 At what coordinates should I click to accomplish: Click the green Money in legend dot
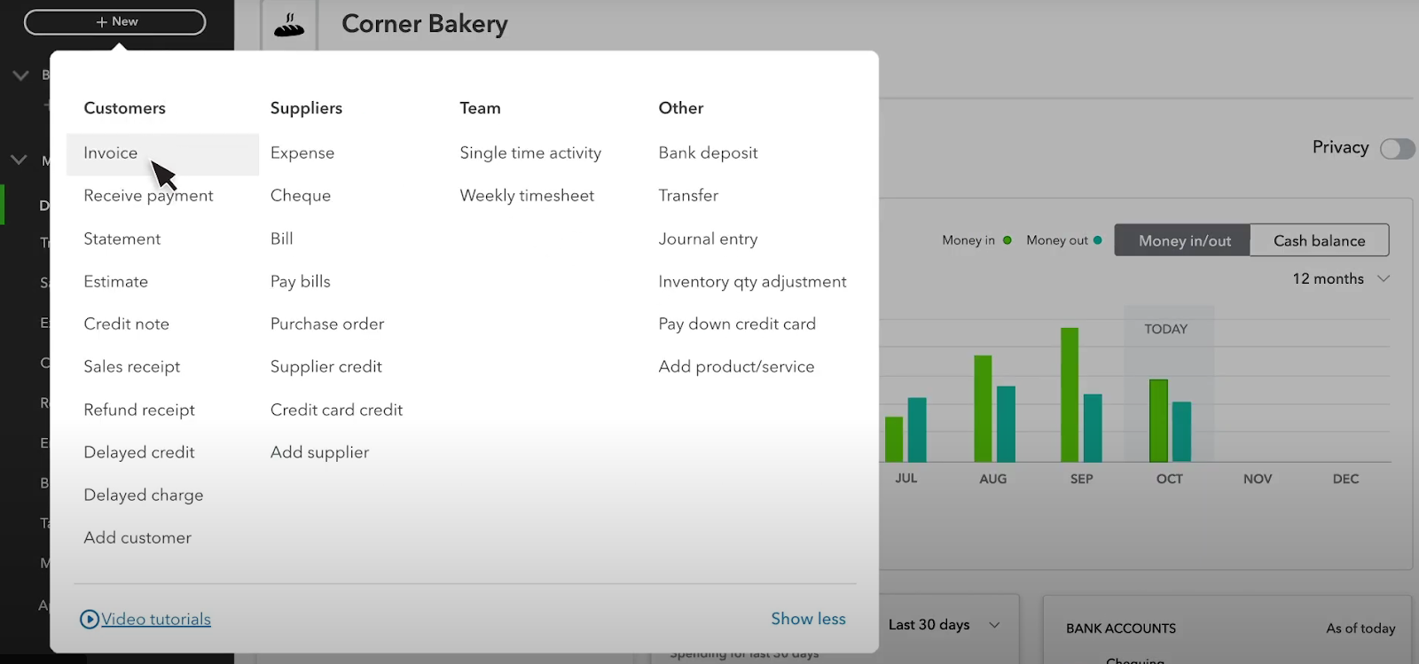tap(1007, 239)
